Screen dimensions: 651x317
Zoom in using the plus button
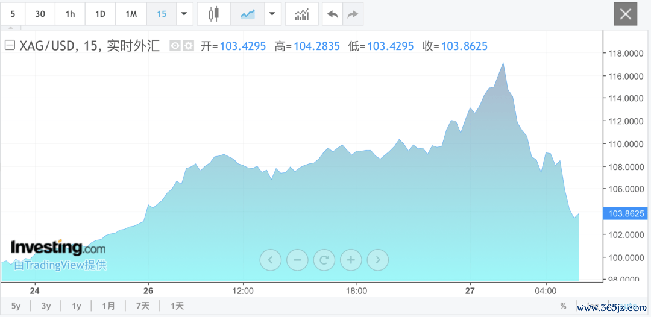[x=351, y=260]
